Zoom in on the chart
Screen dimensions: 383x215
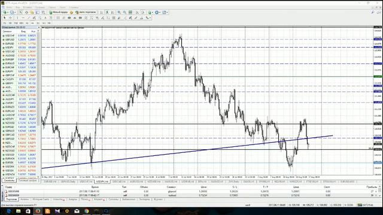pos(119,12)
